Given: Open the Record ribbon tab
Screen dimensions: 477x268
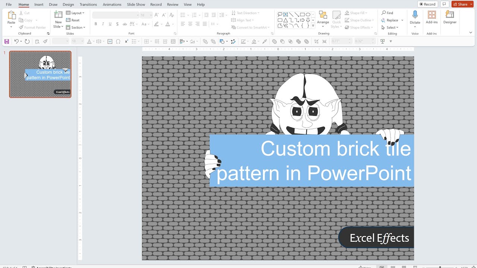Looking at the screenshot, I should 156,4.
